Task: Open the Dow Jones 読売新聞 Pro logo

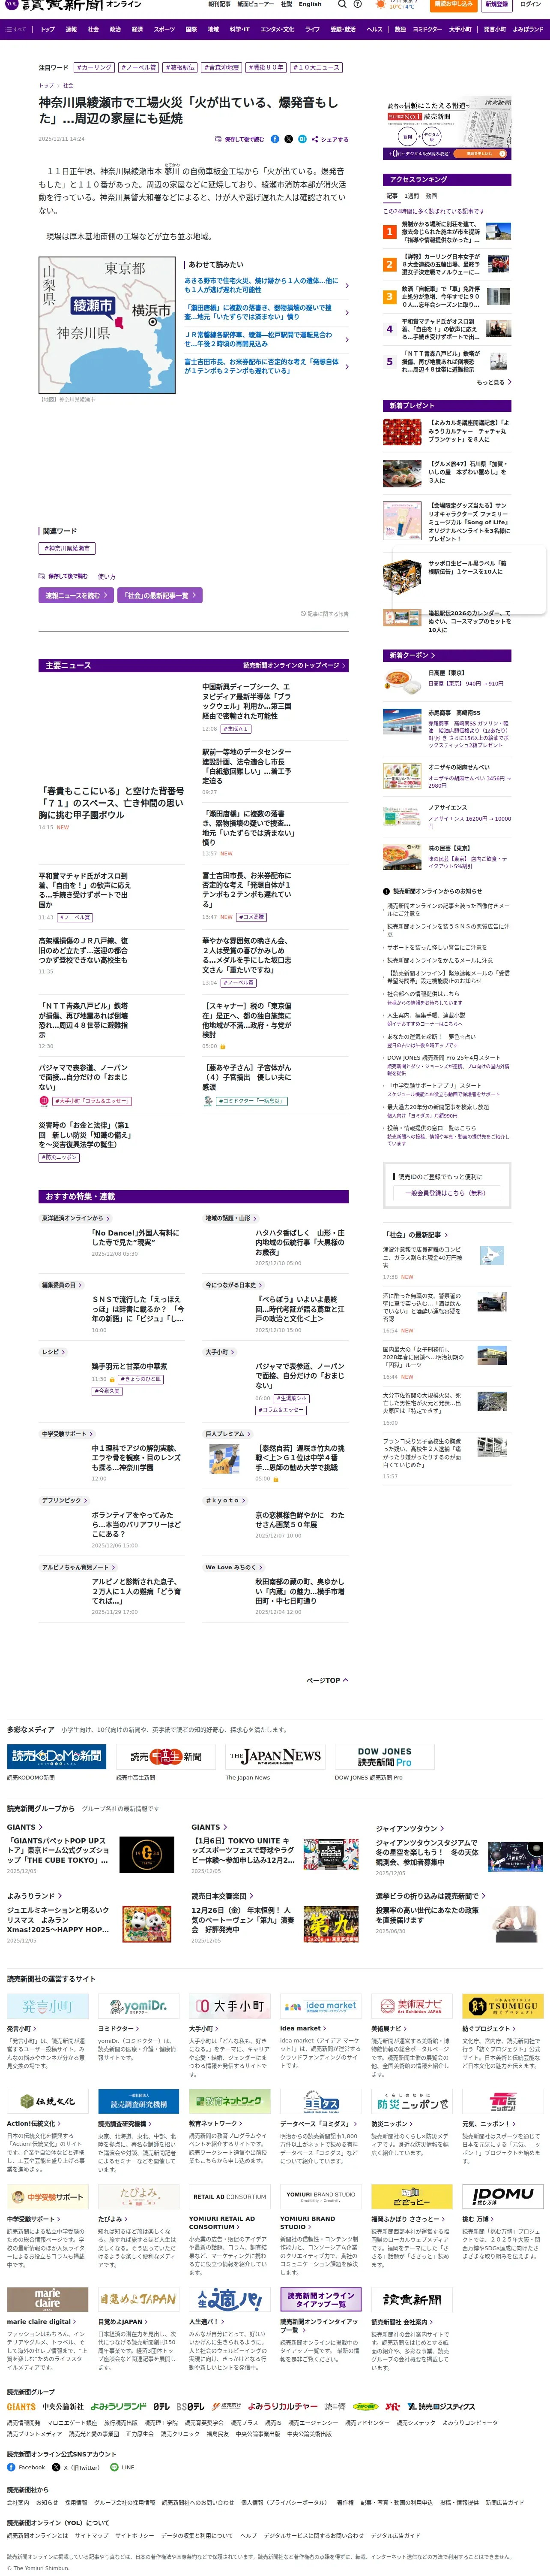Action: click(x=384, y=1757)
